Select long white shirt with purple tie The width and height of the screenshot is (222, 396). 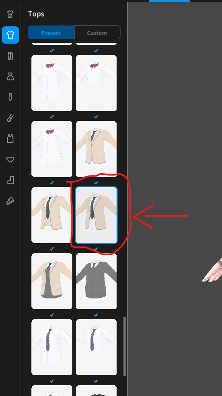tap(52, 347)
